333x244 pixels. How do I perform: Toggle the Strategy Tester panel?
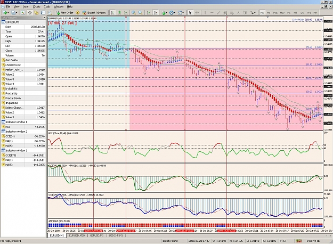tap(50, 13)
